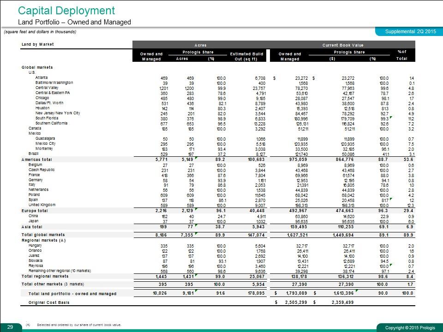Select the 'Americas total' row label
443x332 pixels.
click(x=37, y=160)
